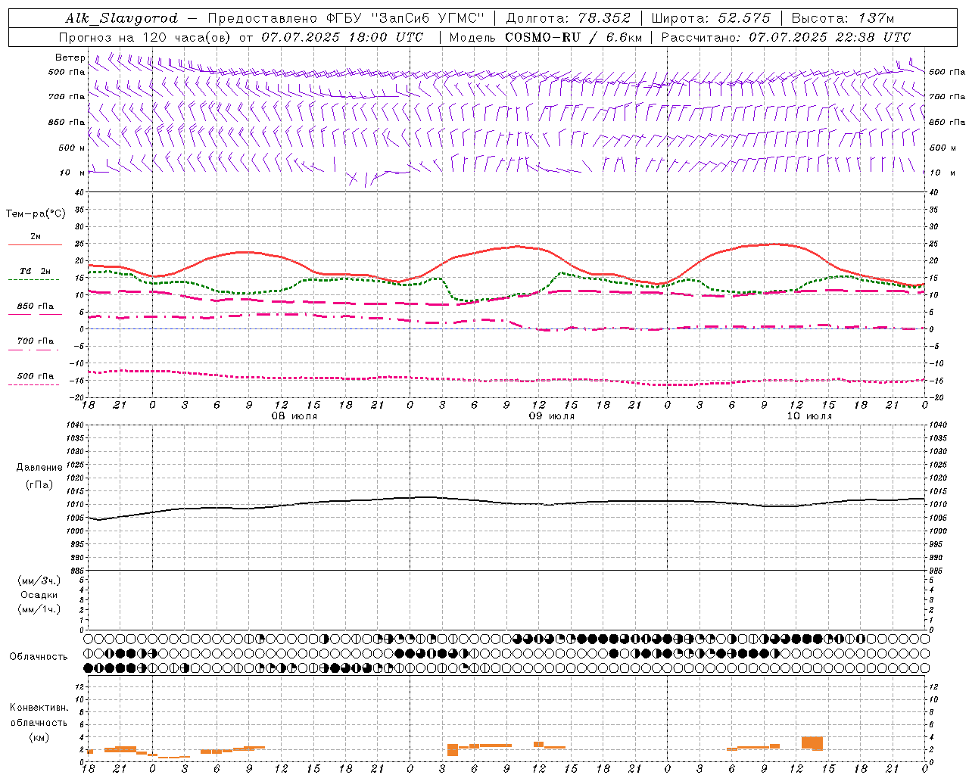Image resolution: width=969 pixels, height=775 pixels.
Task: Click the '(мм/3ч.)' precipitation unit label
Action: point(39,580)
